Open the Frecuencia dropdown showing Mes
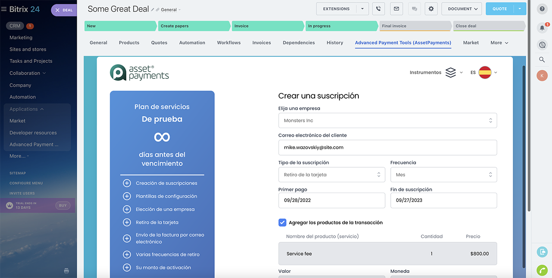Image resolution: width=552 pixels, height=278 pixels. point(443,175)
